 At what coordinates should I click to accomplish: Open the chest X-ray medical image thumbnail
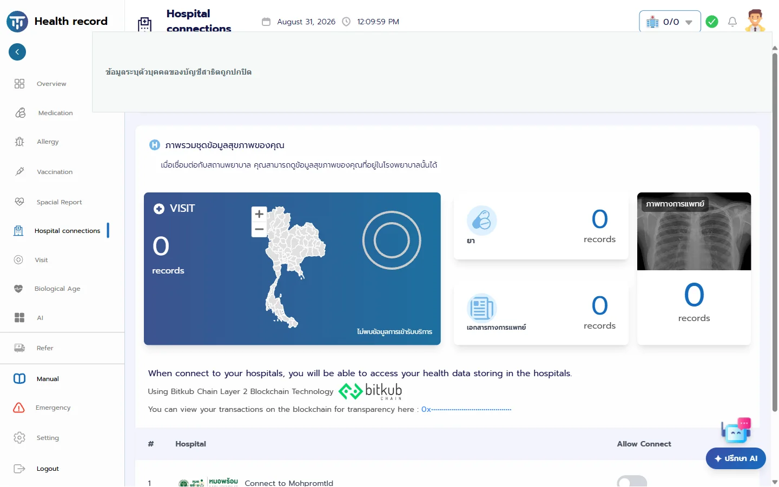[x=694, y=231]
